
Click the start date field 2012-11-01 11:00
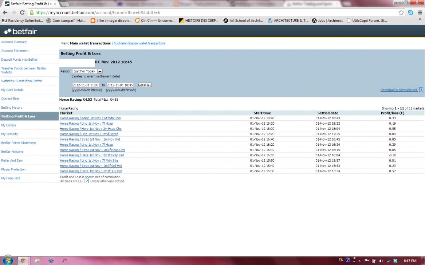tap(86, 85)
